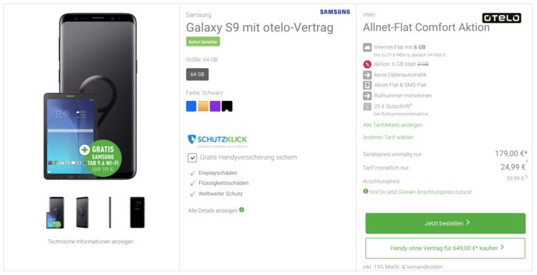Click the Jetzt bestellen button
The height and width of the screenshot is (275, 537).
pos(445,223)
